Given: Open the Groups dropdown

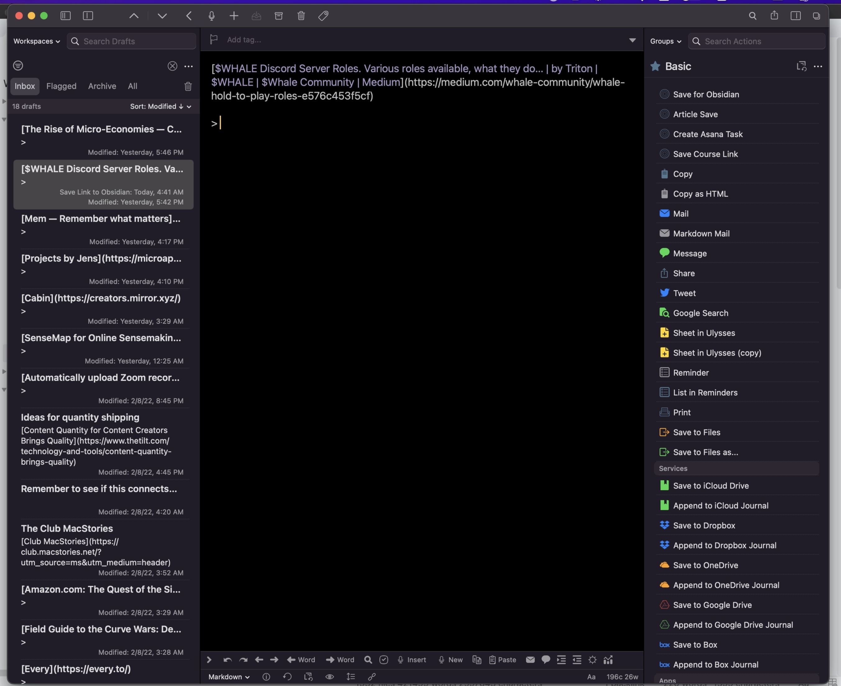Looking at the screenshot, I should coord(666,41).
